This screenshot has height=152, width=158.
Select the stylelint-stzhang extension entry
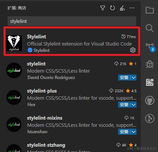[72, 147]
